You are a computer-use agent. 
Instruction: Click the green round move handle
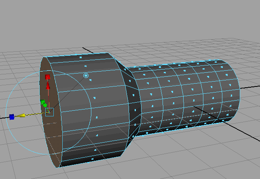pyautogui.click(x=45, y=105)
